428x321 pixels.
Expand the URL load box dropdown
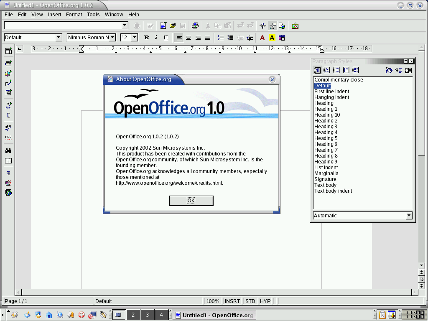tap(125, 25)
